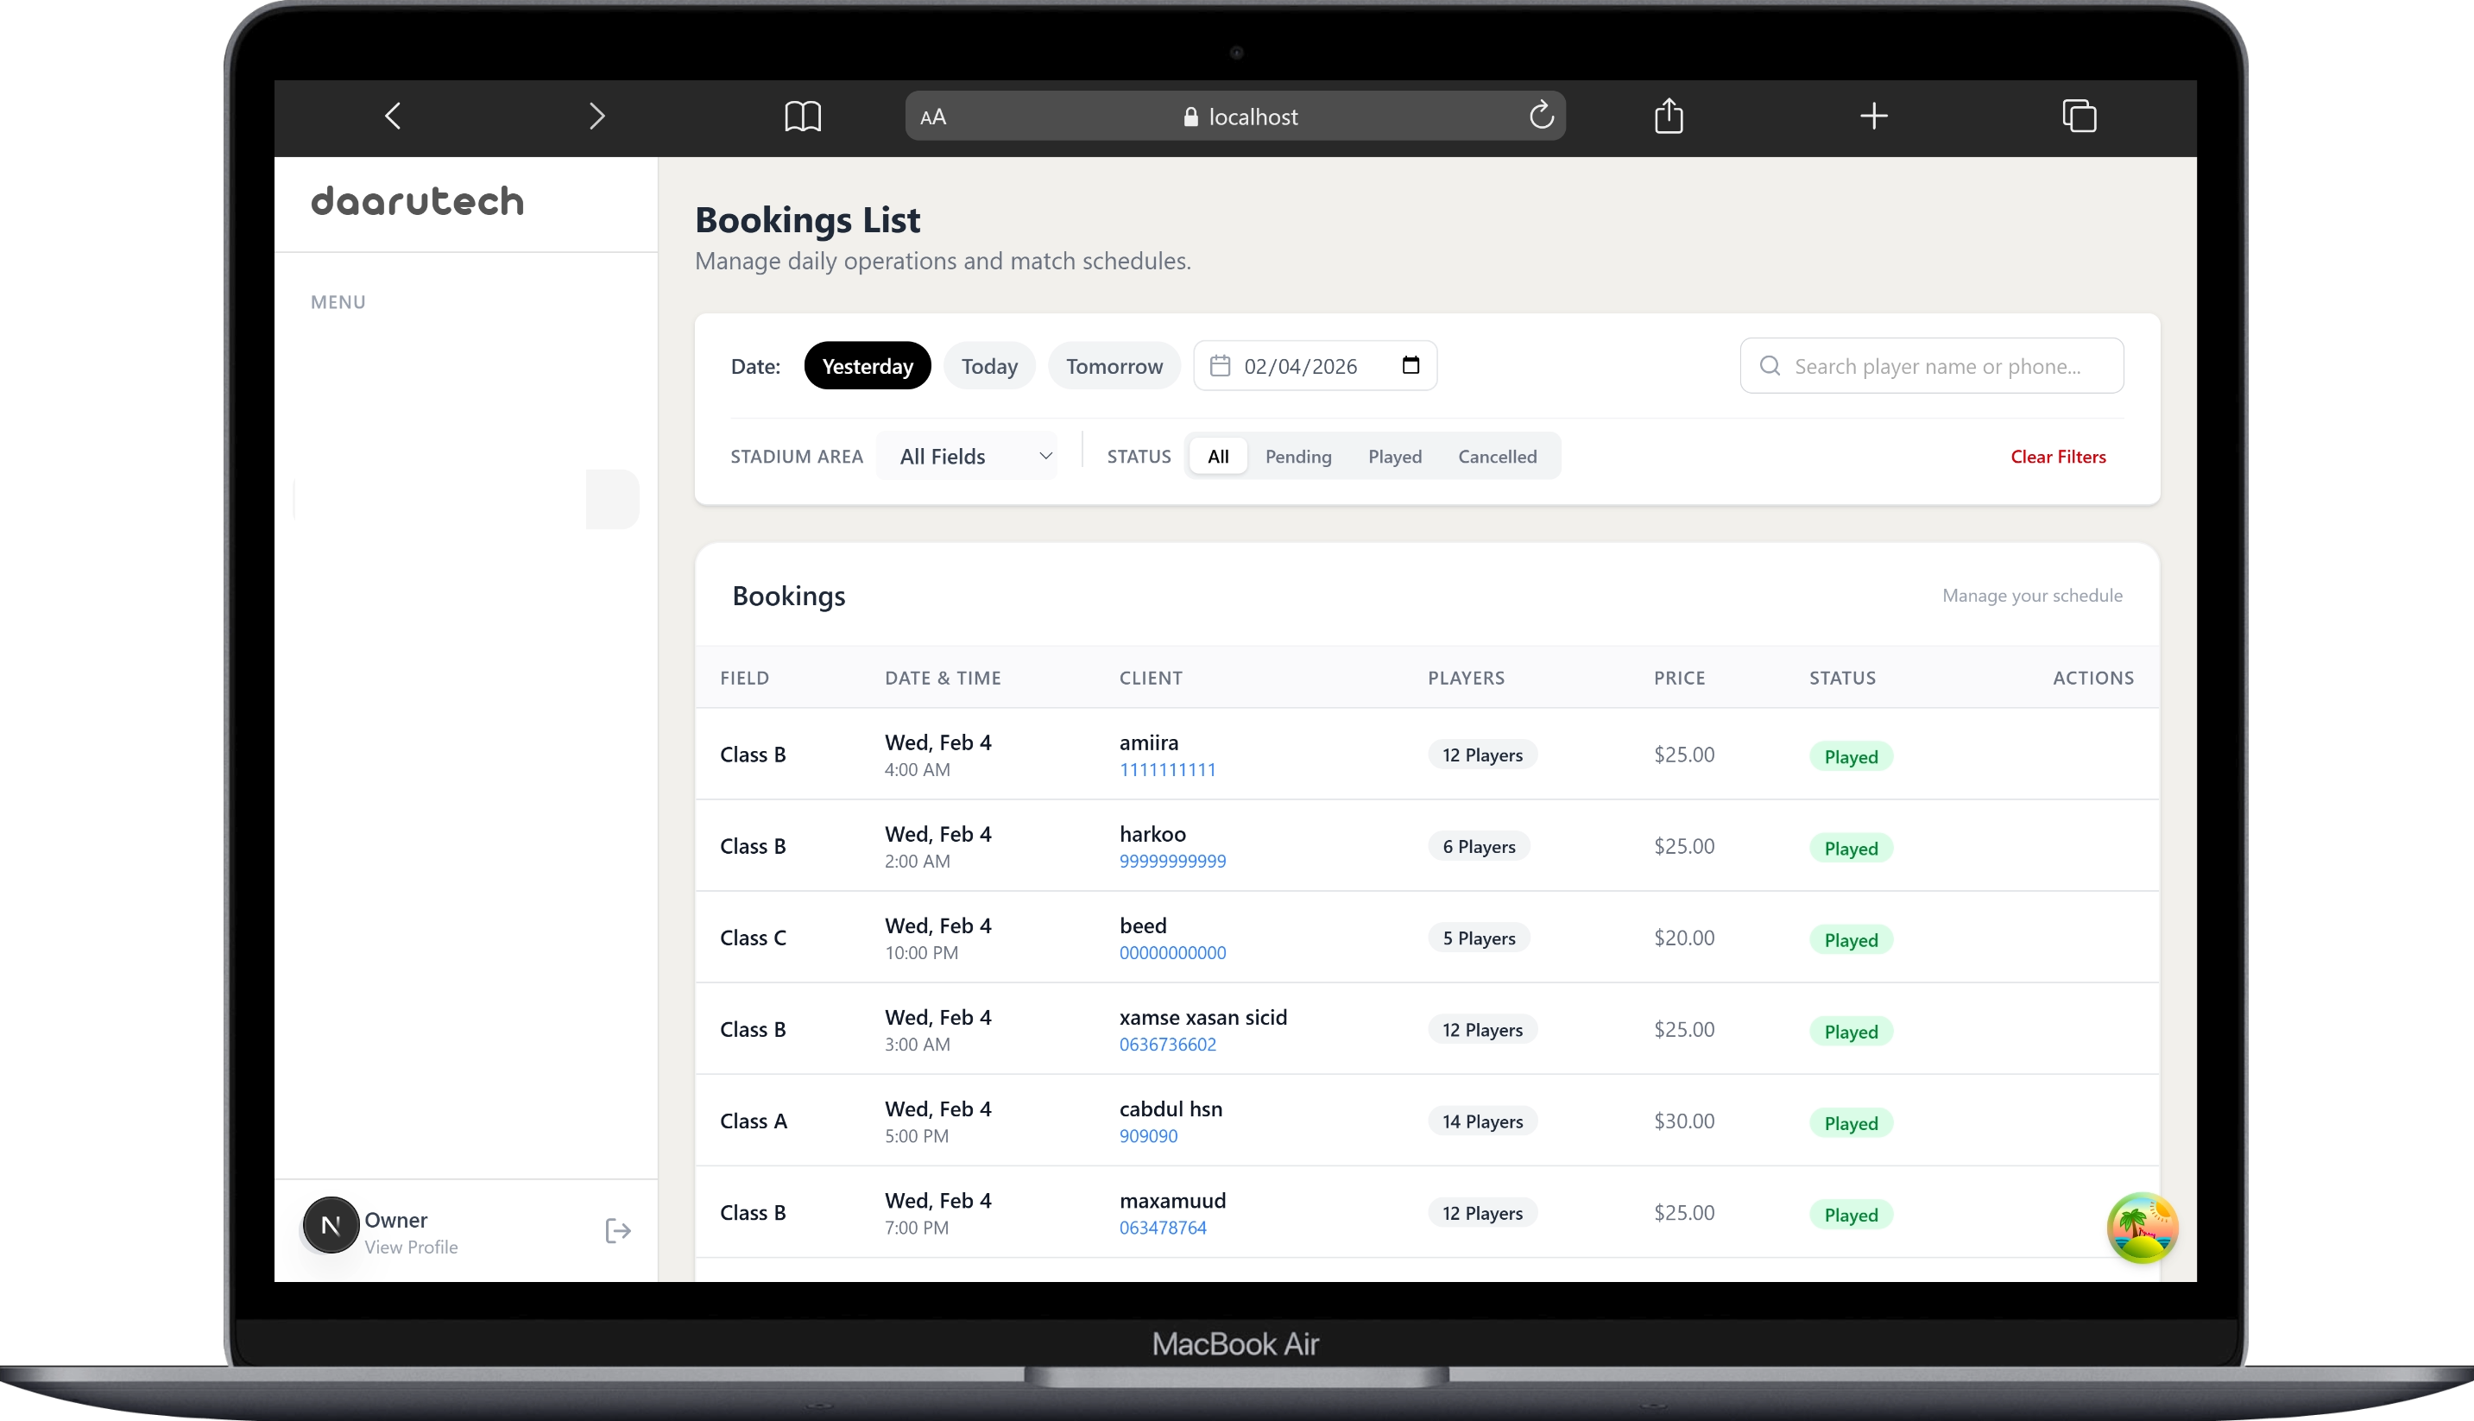Open the date picker calendar icon

coord(1411,365)
